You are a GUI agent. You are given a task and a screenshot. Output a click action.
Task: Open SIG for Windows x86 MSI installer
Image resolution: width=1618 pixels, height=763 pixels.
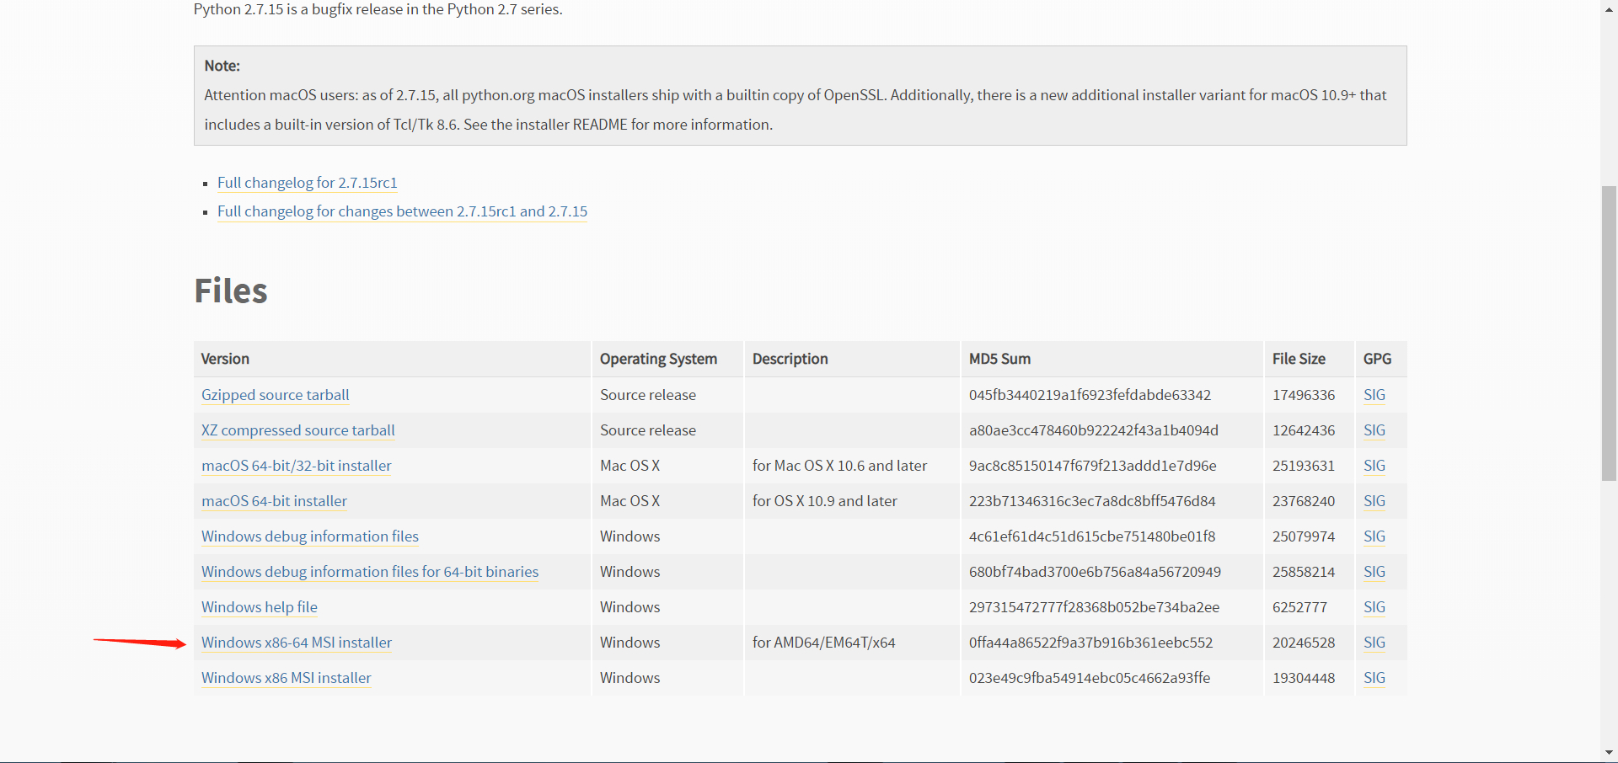click(1374, 678)
